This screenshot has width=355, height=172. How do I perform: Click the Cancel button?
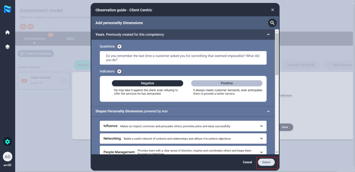pos(247,162)
